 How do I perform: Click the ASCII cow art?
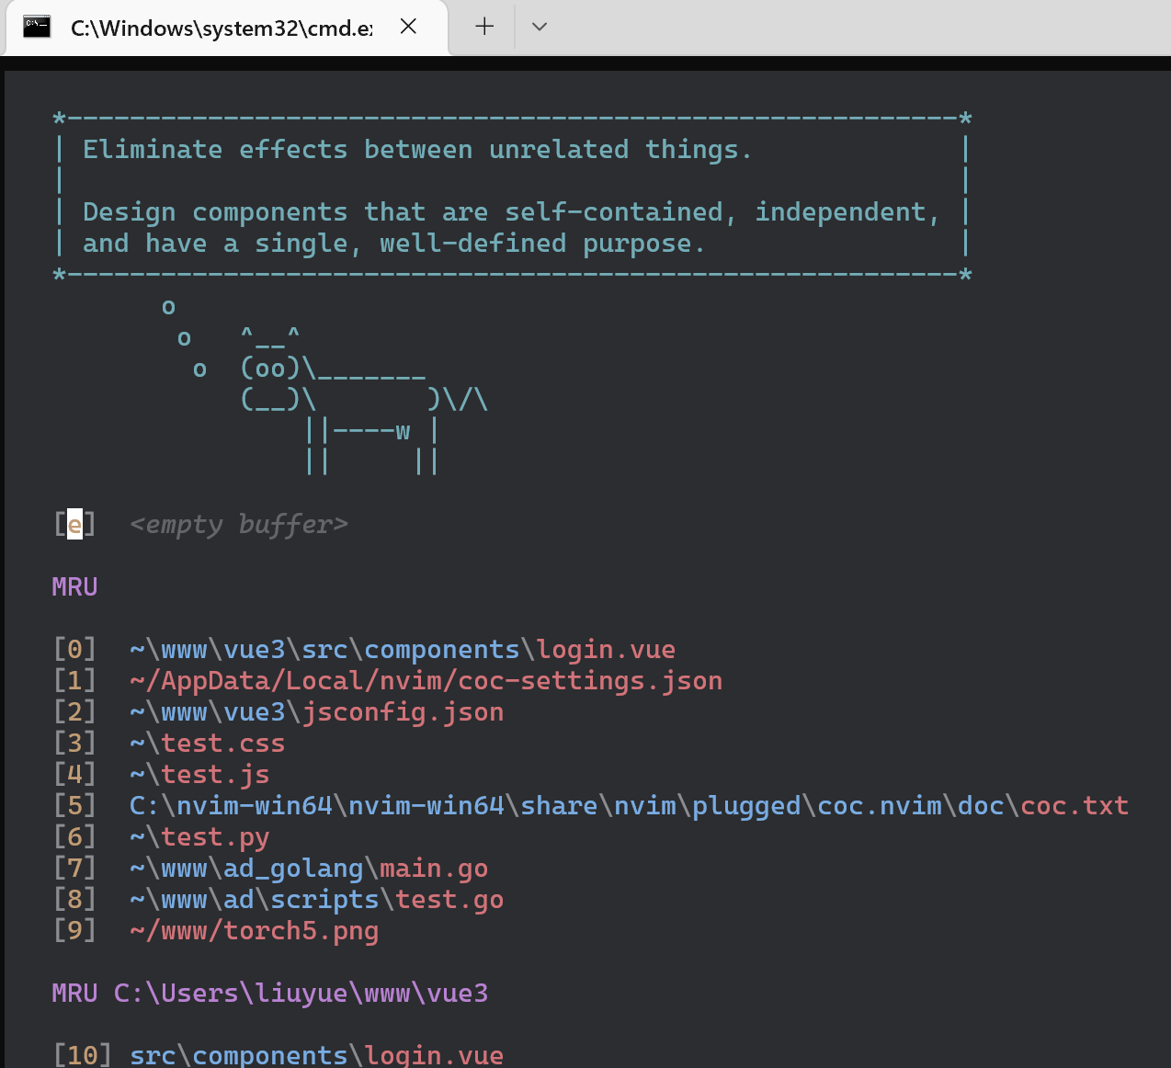point(363,400)
